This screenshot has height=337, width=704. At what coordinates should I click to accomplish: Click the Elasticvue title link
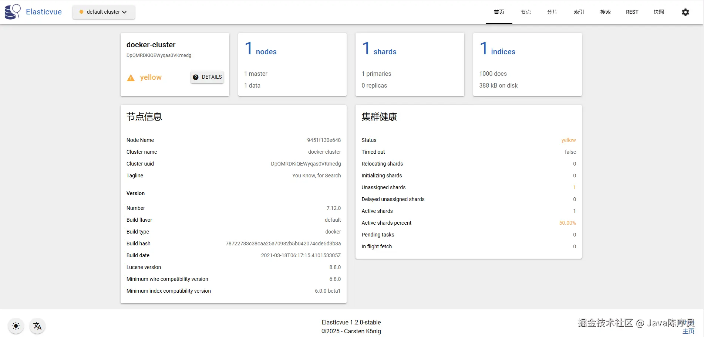(x=44, y=12)
